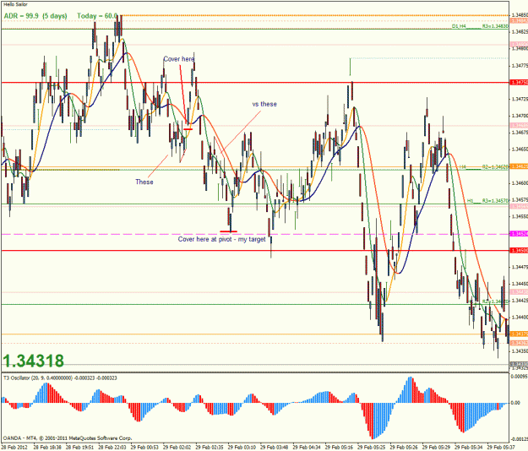Click the OANDA - MT4 copyright text
The image size is (528, 451).
[68, 437]
